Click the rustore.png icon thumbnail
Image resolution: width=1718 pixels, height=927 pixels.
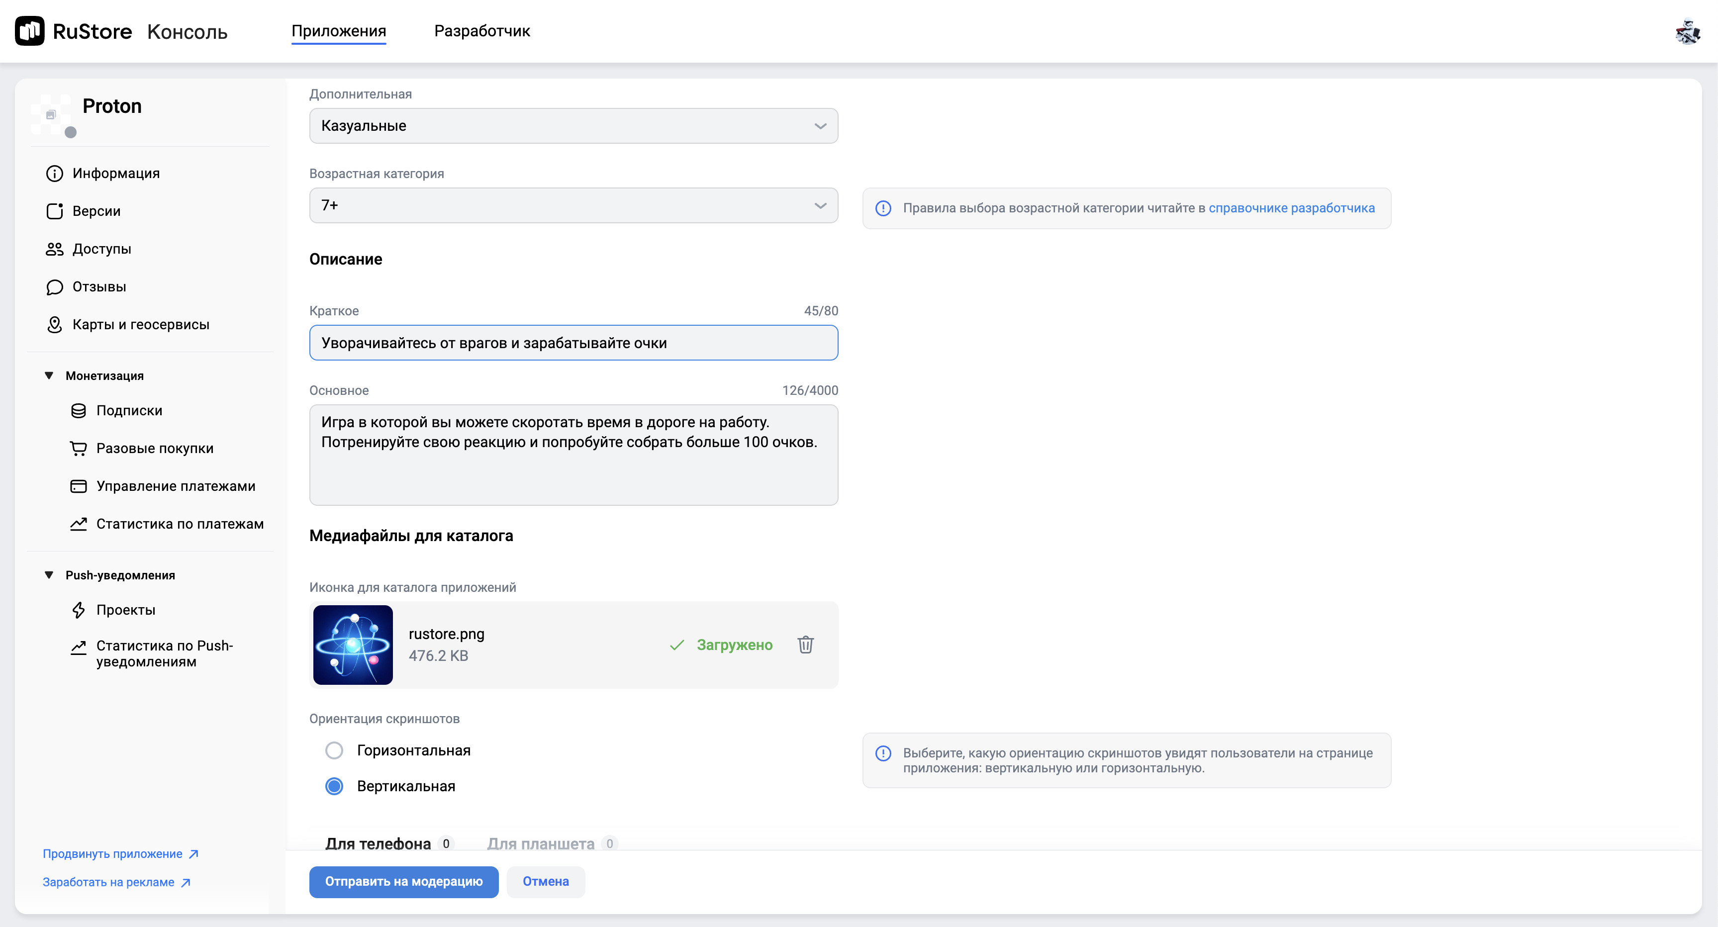(353, 645)
